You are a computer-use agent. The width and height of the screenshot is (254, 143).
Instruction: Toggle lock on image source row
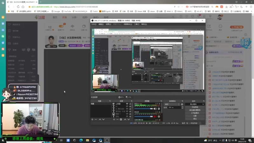tap(130, 114)
